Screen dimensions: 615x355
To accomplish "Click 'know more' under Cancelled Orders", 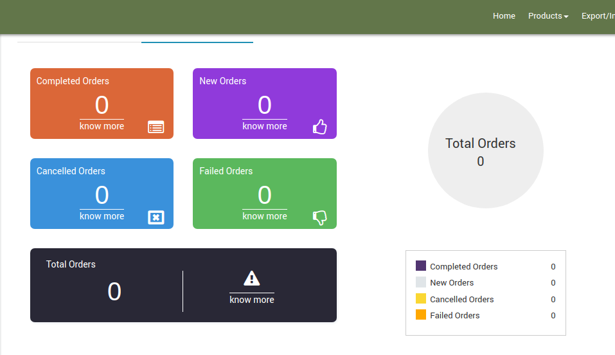I will 102,216.
